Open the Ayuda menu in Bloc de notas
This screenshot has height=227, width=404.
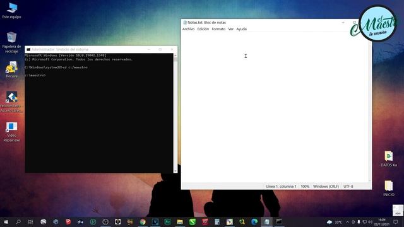coord(241,29)
